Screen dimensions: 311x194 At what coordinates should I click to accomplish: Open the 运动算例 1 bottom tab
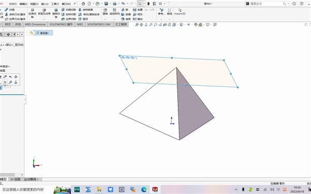click(31, 180)
